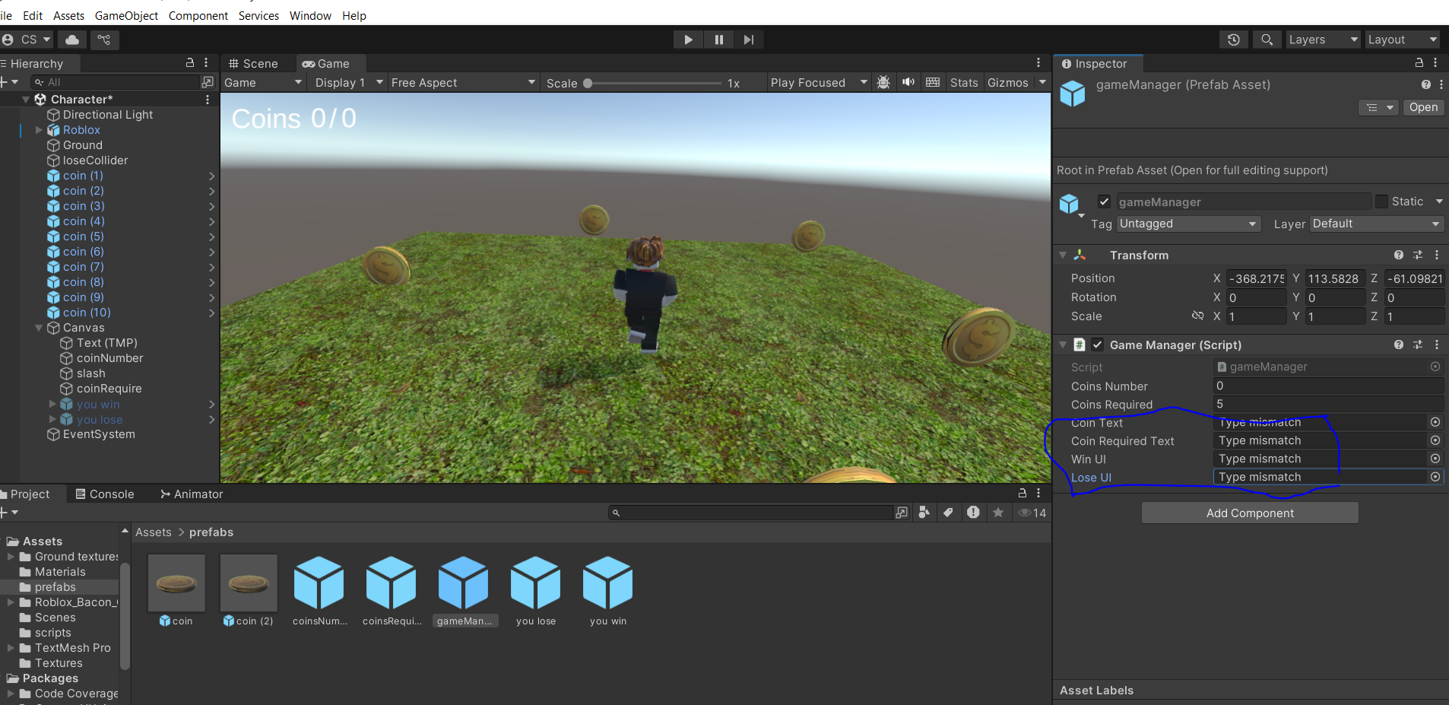Click the Assets breadcrumb link
The height and width of the screenshot is (705, 1449).
pos(154,532)
